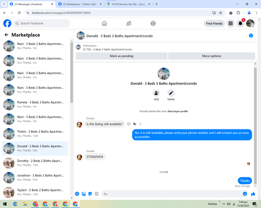Expand the browser tab search dropdown
The image size is (261, 208).
(4, 4)
